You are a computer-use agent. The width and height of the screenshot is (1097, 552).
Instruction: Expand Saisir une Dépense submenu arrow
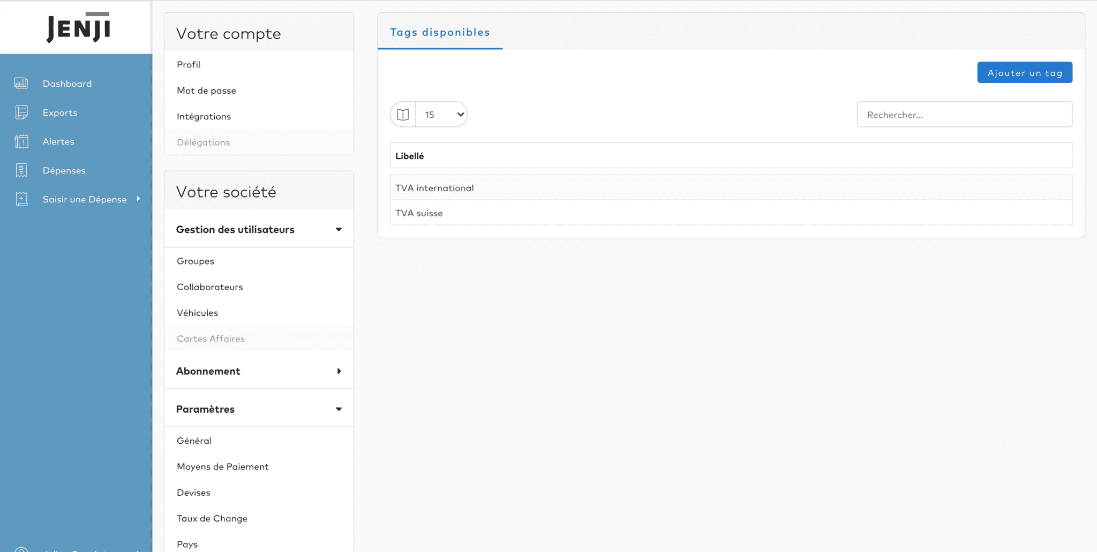click(138, 199)
